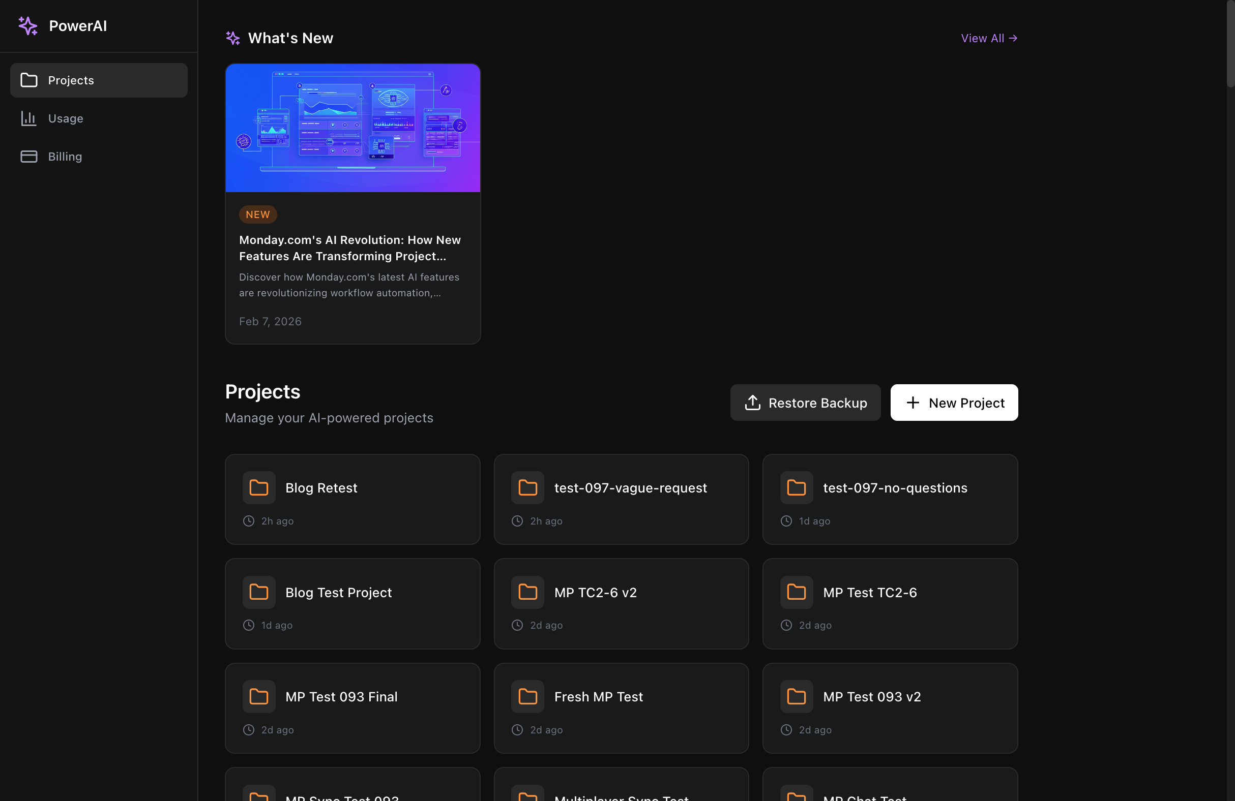The height and width of the screenshot is (801, 1235).
Task: Select the Blog Test Project card
Action: 353,603
